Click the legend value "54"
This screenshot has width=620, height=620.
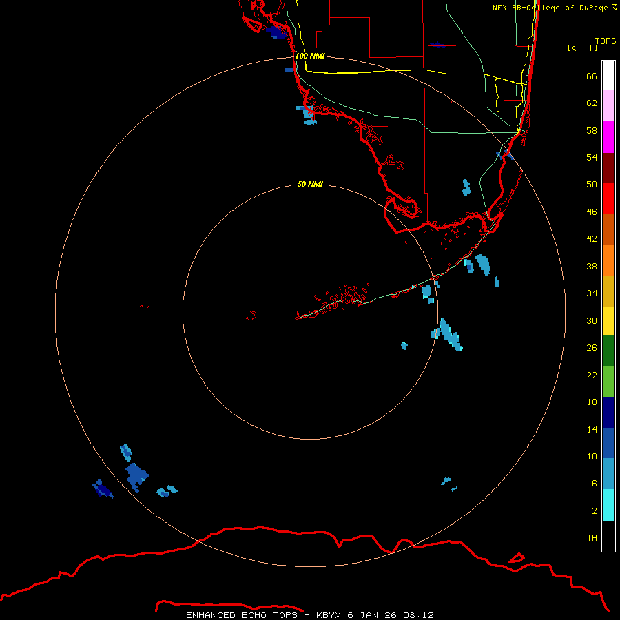click(592, 157)
